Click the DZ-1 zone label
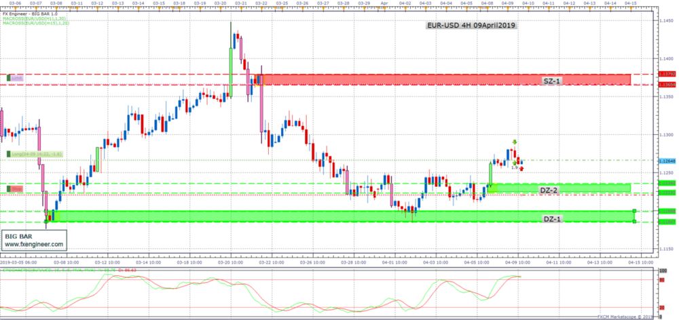Viewport: 679px width, 320px height. point(552,219)
